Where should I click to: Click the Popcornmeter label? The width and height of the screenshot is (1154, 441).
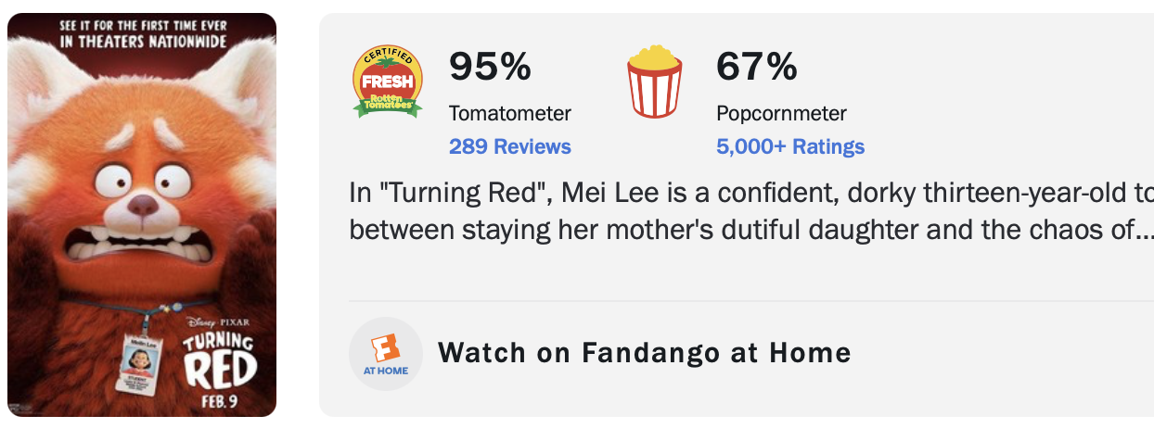pyautogui.click(x=781, y=114)
